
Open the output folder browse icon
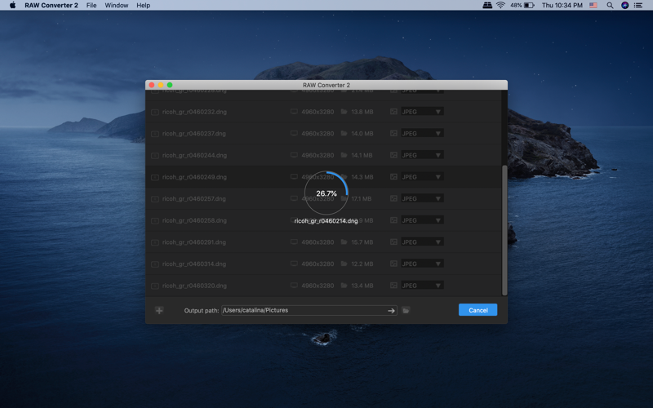tap(406, 311)
